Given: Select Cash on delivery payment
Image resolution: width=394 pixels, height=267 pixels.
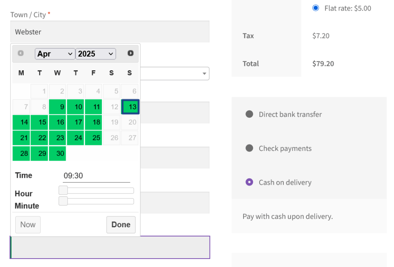Looking at the screenshot, I should pyautogui.click(x=249, y=182).
